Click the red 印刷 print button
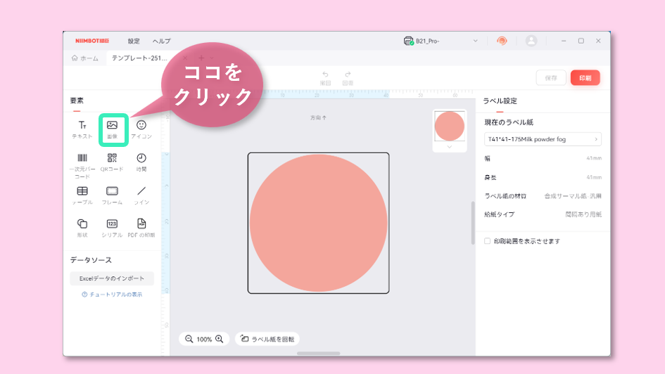The image size is (665, 374). coord(585,78)
